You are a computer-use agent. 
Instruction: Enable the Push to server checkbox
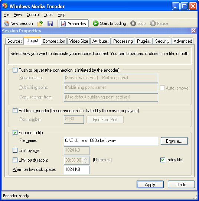pos(15,70)
